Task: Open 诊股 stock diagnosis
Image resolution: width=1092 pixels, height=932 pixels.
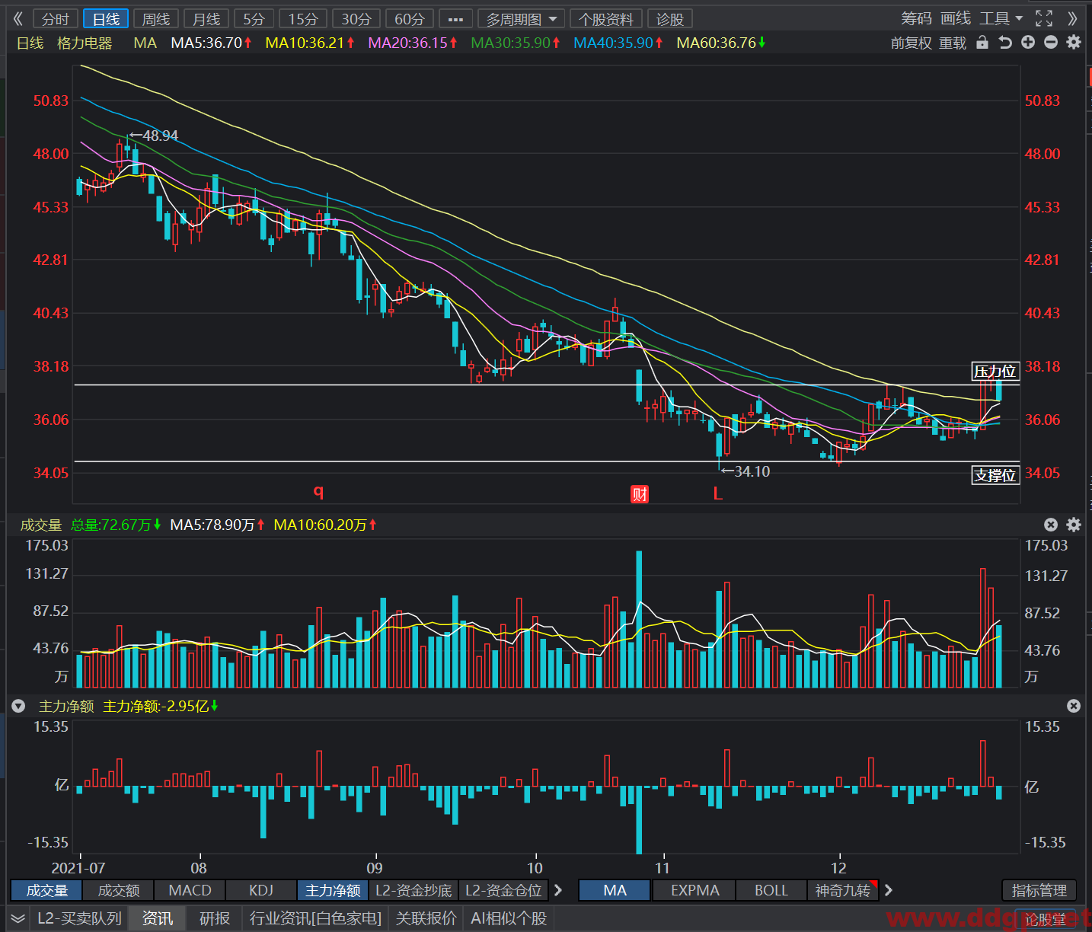Action: click(x=670, y=19)
